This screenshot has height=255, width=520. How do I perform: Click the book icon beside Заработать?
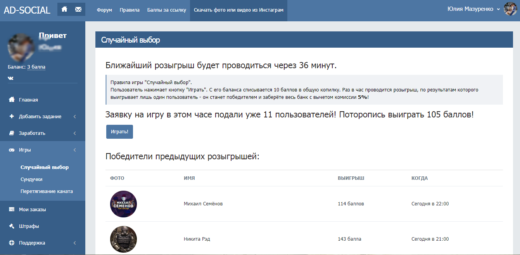[12, 133]
